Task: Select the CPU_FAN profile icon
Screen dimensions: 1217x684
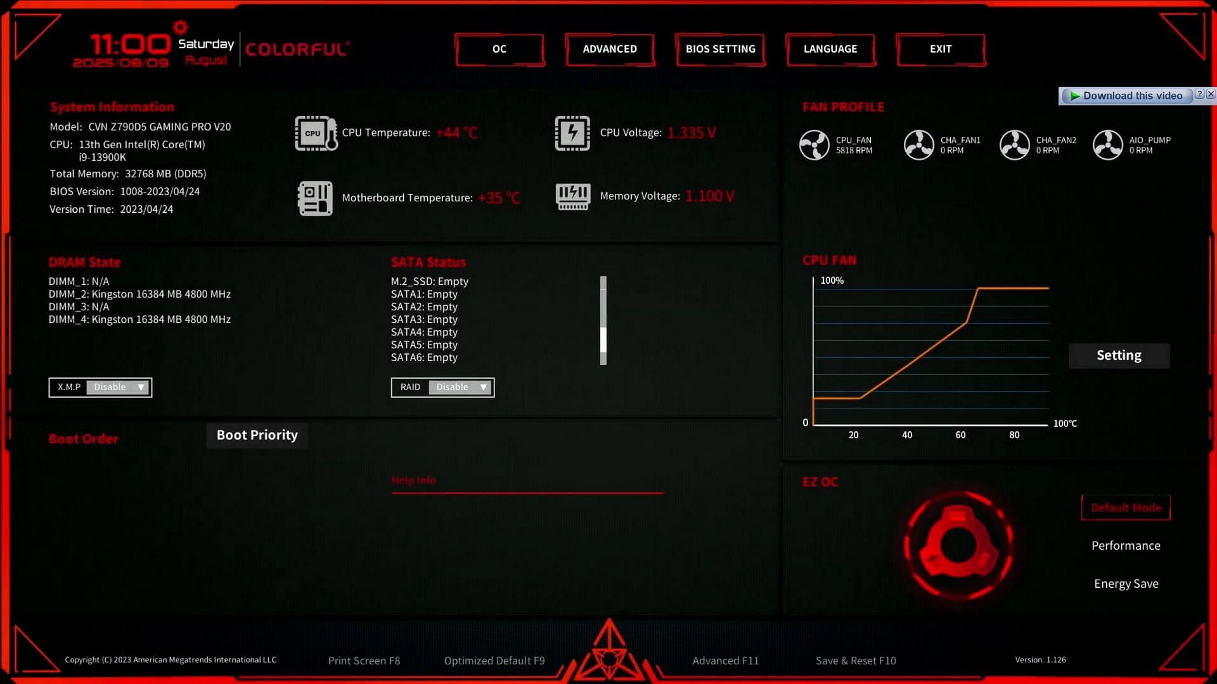Action: [x=814, y=144]
